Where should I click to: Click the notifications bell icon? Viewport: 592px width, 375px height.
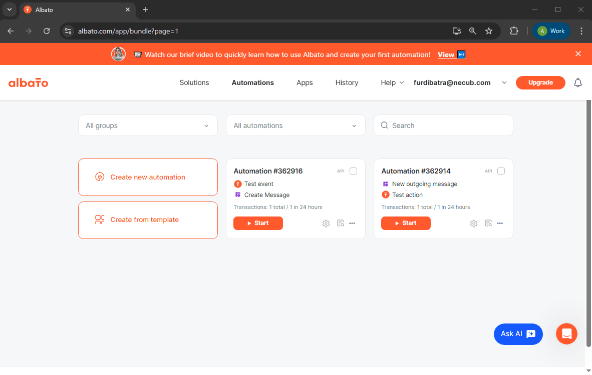point(578,82)
